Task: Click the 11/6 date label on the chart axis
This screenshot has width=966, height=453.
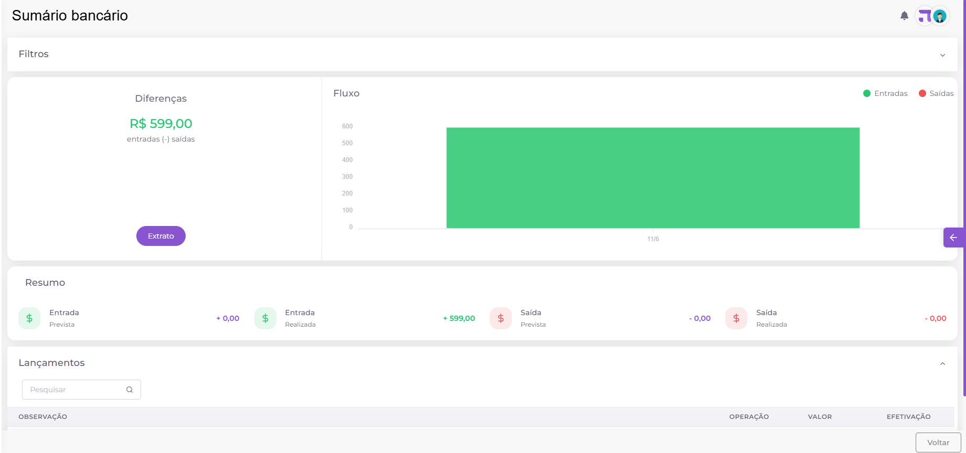Action: [653, 239]
